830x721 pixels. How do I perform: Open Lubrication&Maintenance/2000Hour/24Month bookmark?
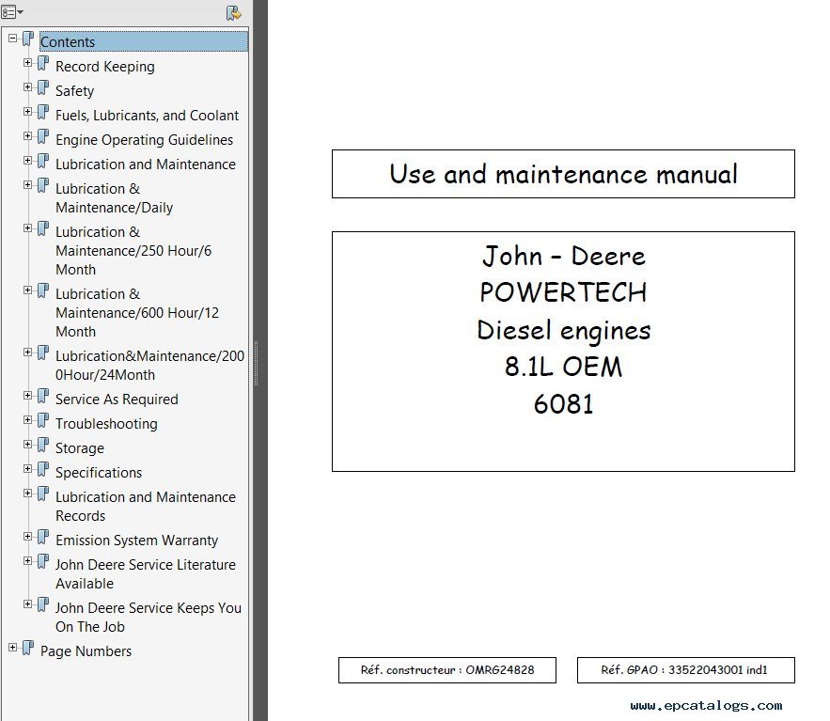point(149,366)
